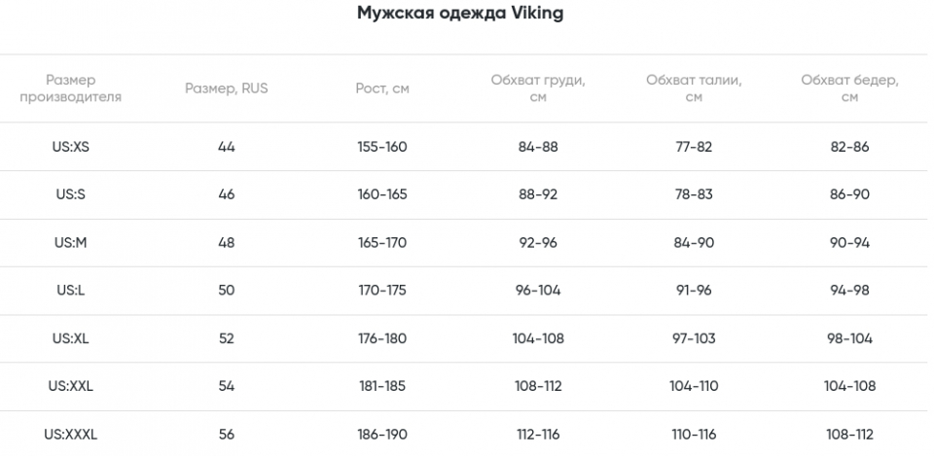Click the Обхват груди column header
This screenshot has width=934, height=456.
coord(538,88)
